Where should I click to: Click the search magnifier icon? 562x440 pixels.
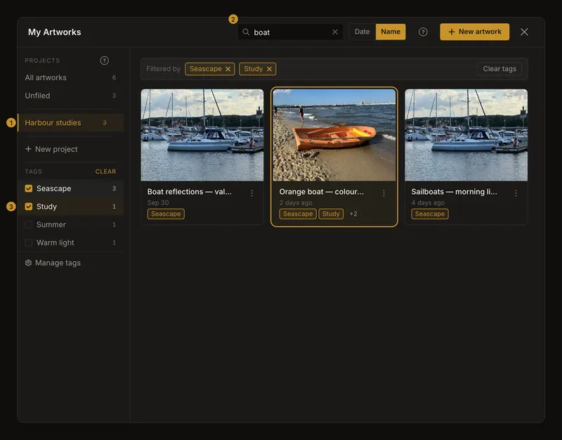[x=246, y=32]
